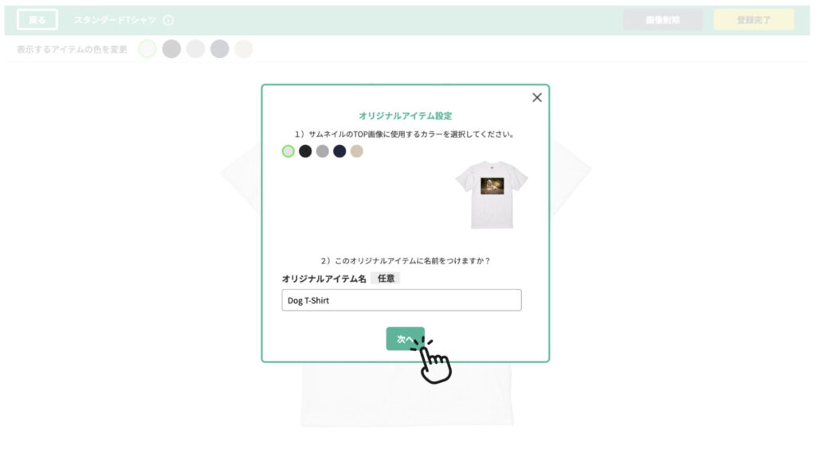Click the dog T-shirt preview thumbnail
Screen dimensions: 816x457
click(x=492, y=194)
